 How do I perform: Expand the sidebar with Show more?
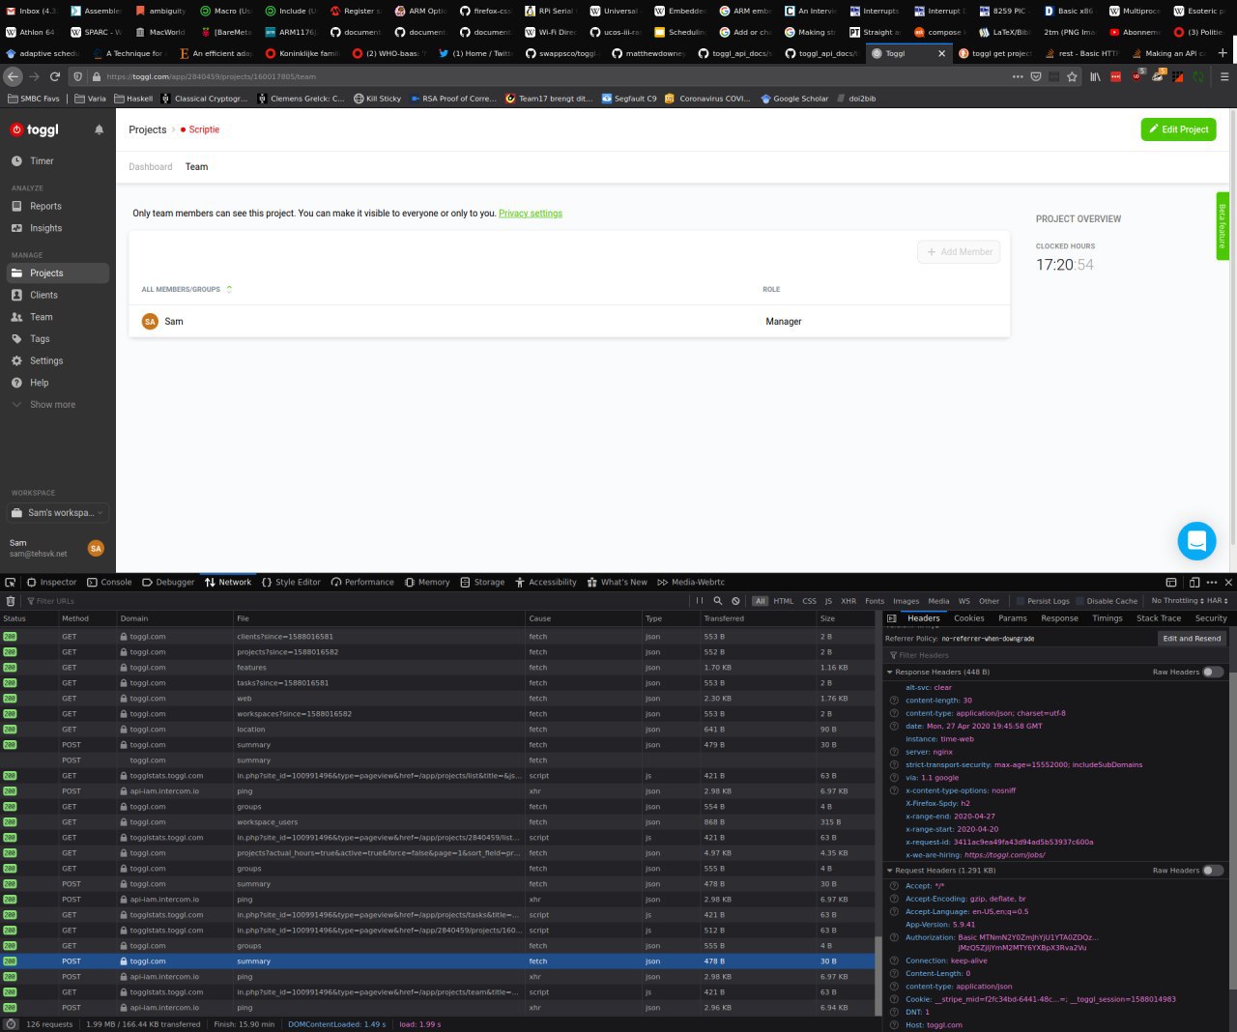pyautogui.click(x=52, y=405)
